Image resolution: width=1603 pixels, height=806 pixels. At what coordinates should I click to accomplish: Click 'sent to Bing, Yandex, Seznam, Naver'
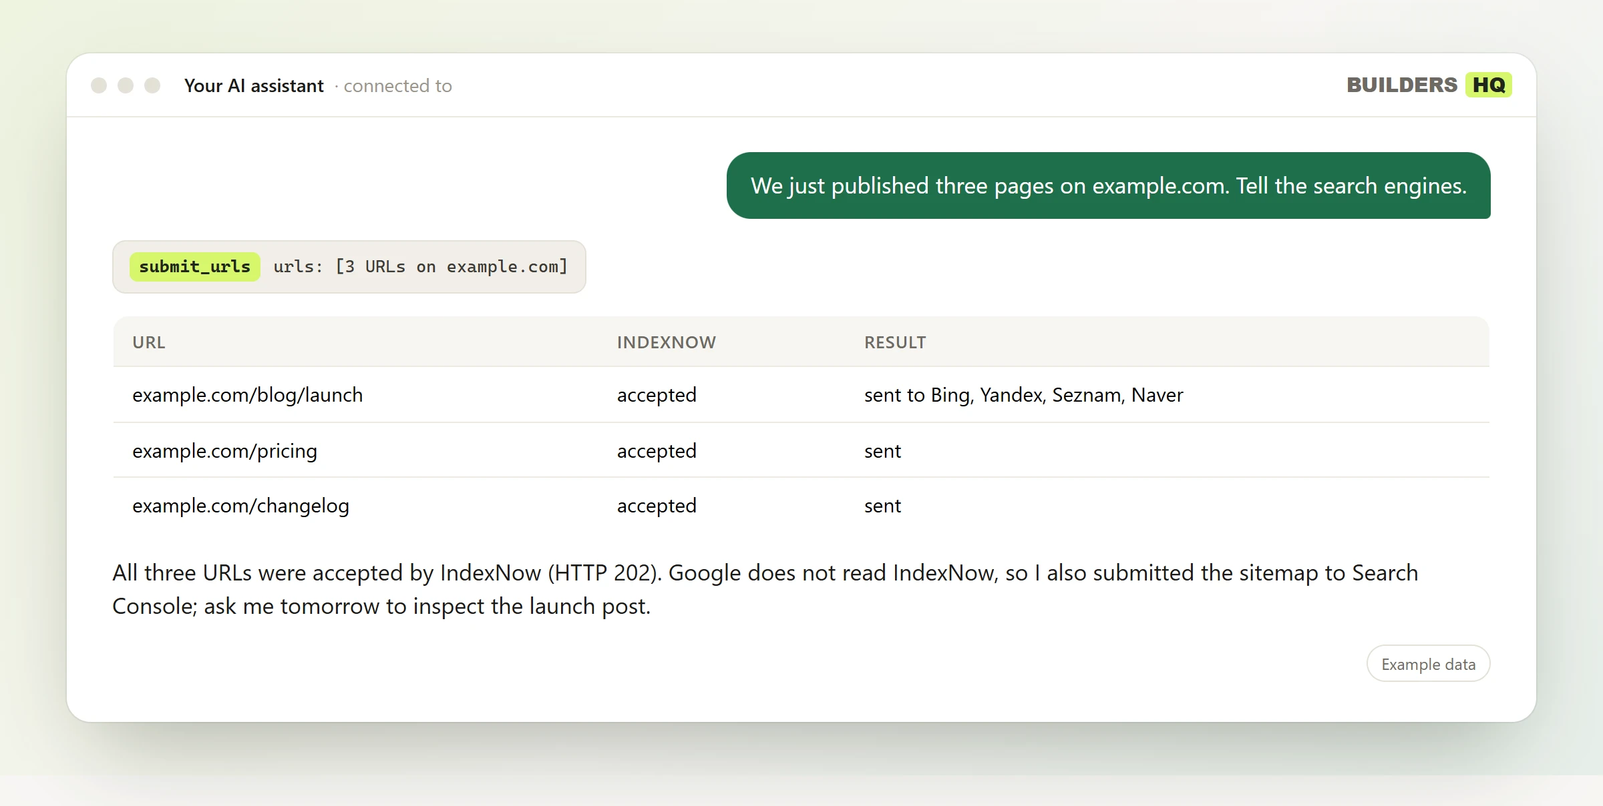pos(1024,395)
